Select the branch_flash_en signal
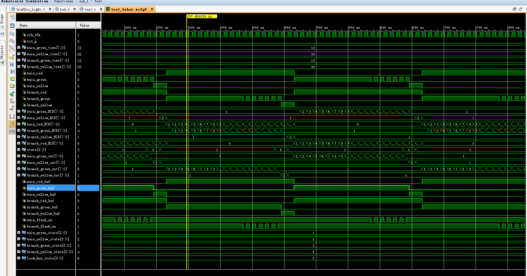The height and width of the screenshot is (276, 527). click(41, 226)
